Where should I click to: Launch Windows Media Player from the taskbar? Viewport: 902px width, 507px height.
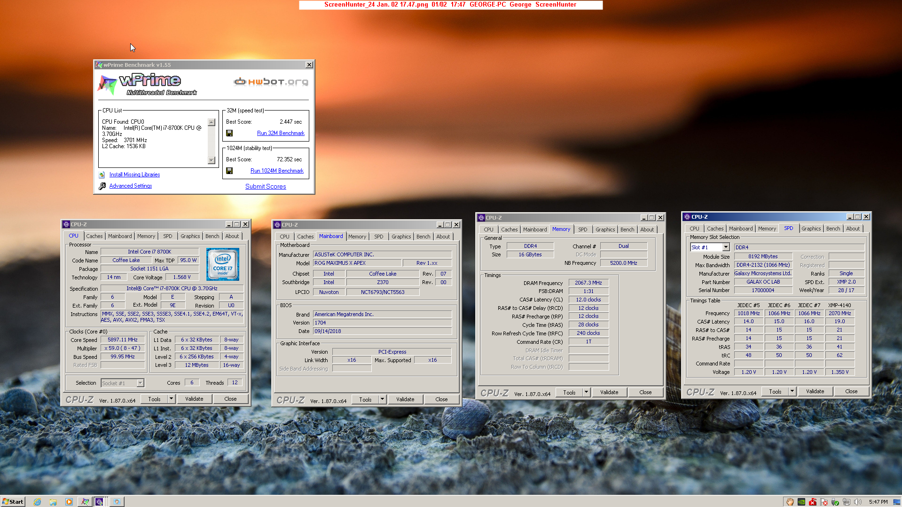(x=69, y=502)
